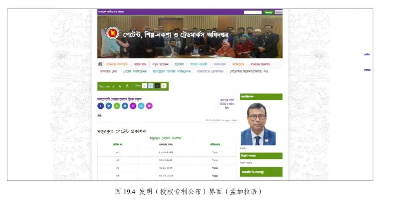Image resolution: width=399 pixels, height=204 pixels.
Task: Share page via Facebook icon
Action: pos(101,106)
